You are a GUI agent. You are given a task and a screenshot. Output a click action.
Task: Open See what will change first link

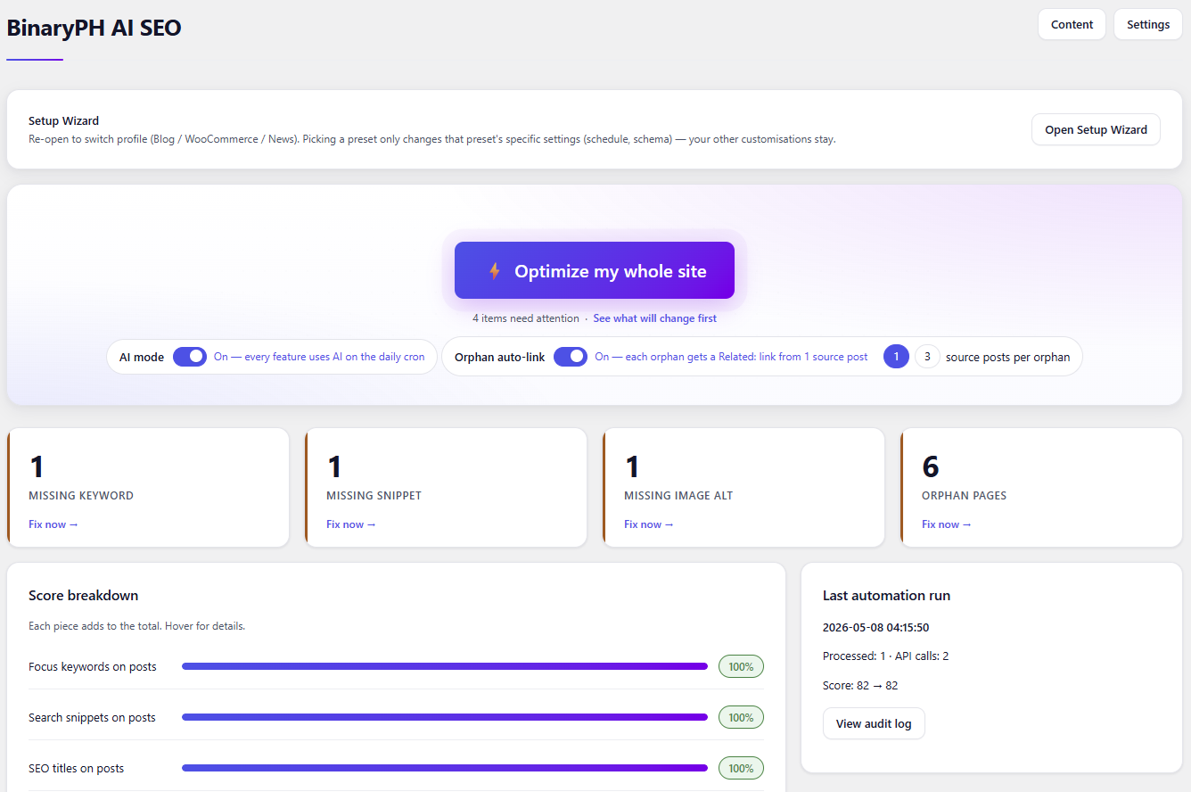click(654, 318)
